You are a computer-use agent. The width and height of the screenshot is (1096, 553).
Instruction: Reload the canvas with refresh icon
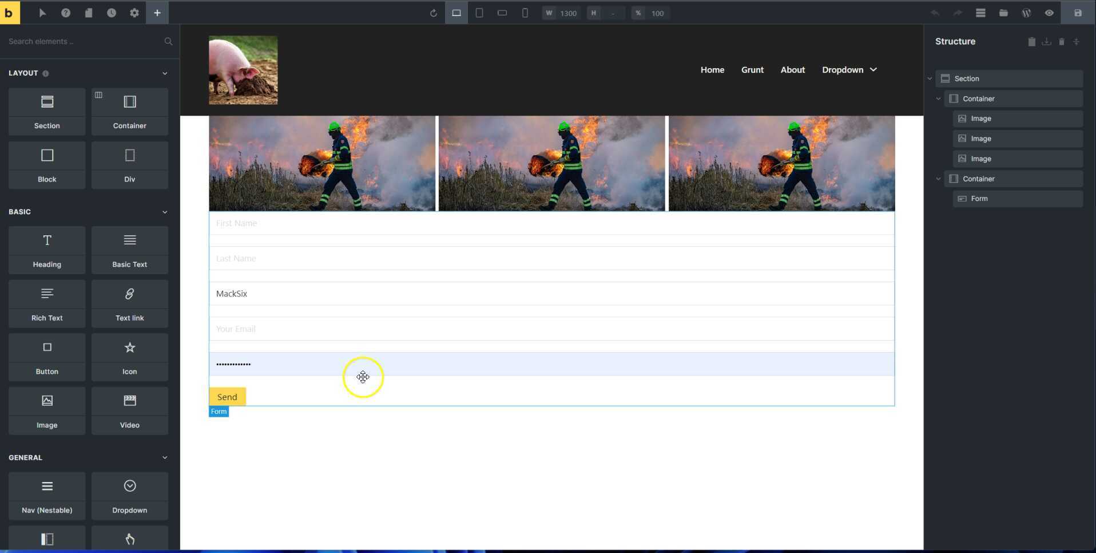434,13
